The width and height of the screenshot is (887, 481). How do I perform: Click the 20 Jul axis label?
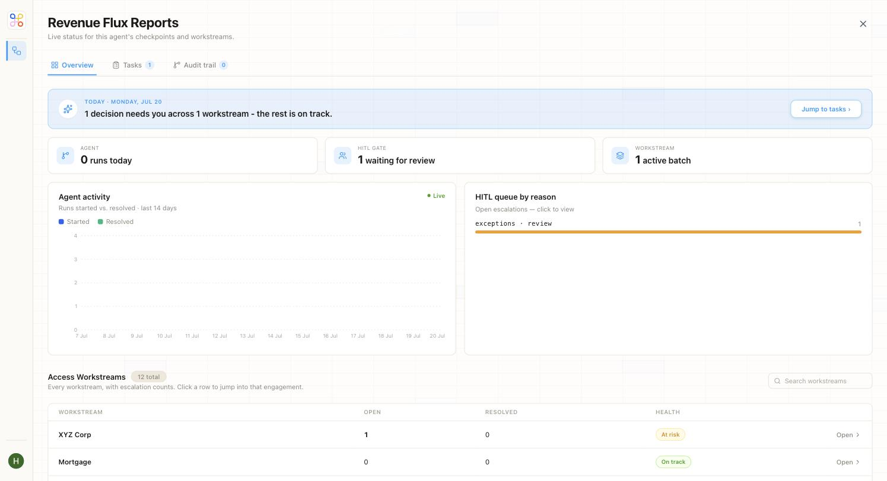[437, 336]
